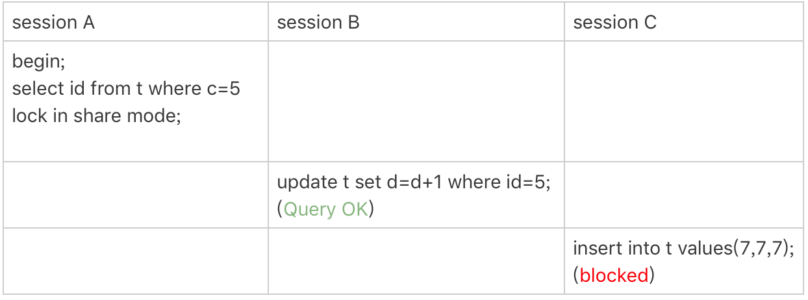Click the 'where id=5;' portion of update

tap(499, 182)
